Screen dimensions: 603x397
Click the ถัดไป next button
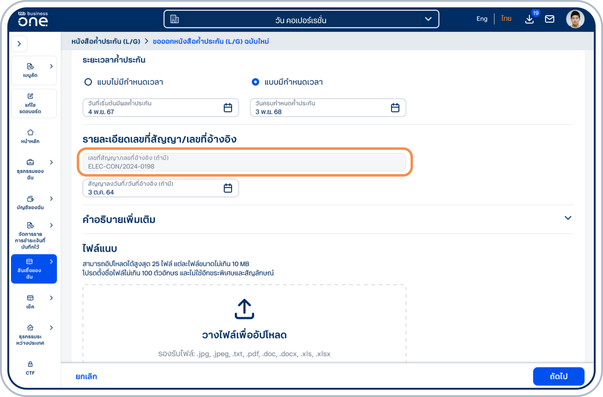[559, 376]
